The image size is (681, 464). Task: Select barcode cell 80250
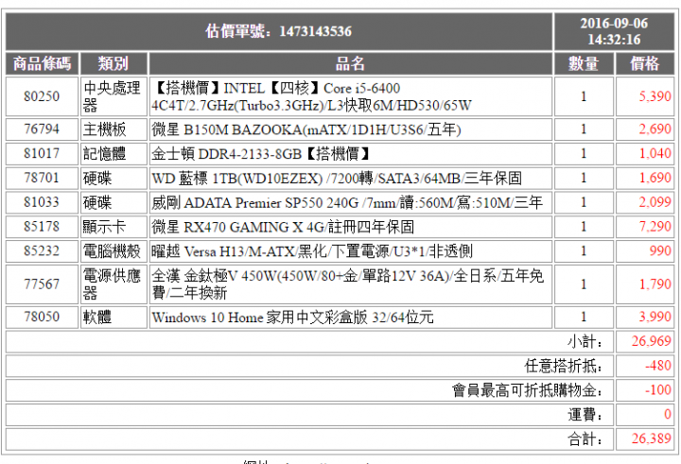pos(42,96)
